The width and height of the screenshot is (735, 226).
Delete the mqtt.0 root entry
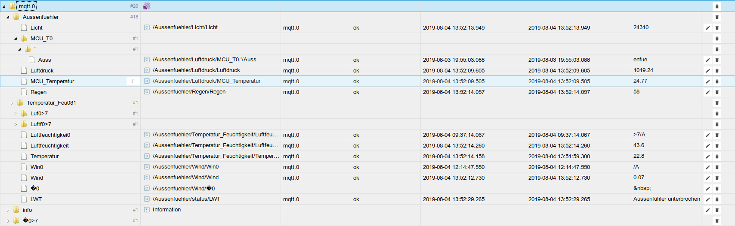[717, 6]
